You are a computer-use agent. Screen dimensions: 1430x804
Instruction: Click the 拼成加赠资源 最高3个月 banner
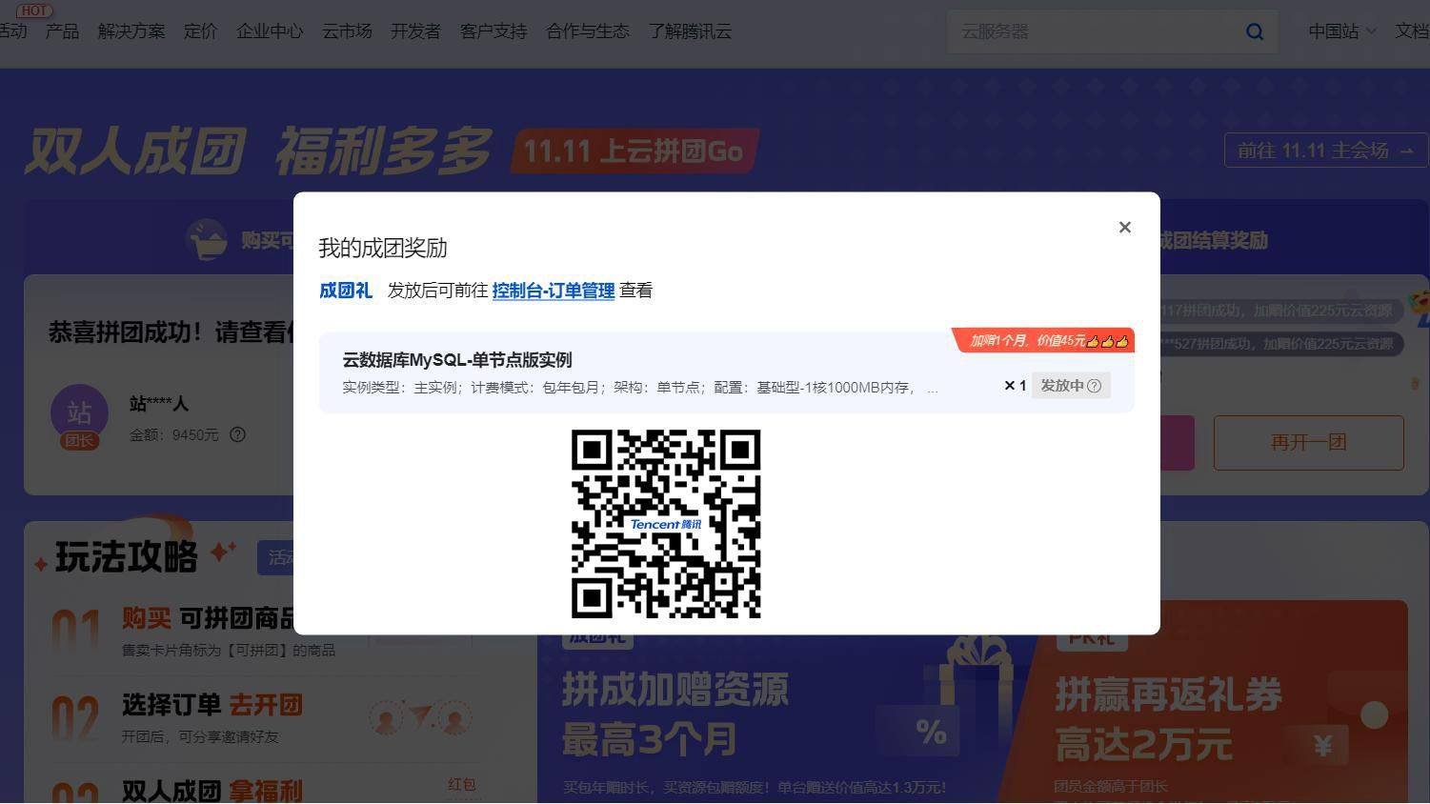click(x=675, y=714)
